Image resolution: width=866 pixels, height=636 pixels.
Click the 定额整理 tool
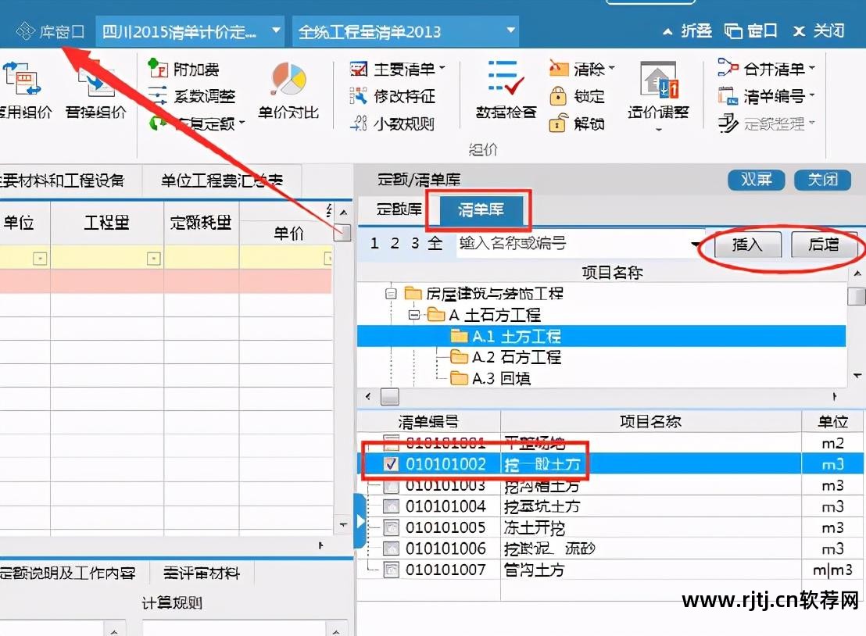(767, 123)
